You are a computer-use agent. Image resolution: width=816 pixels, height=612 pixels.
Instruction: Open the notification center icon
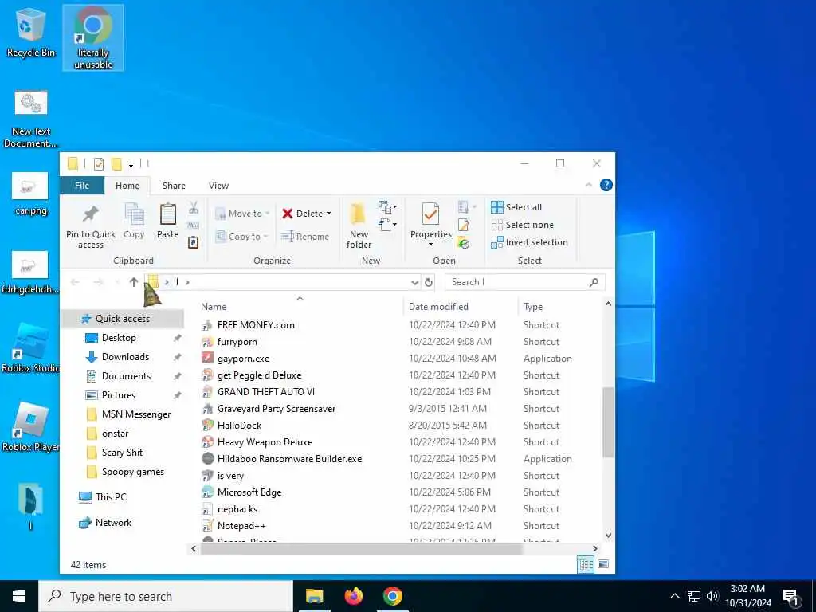click(x=790, y=596)
